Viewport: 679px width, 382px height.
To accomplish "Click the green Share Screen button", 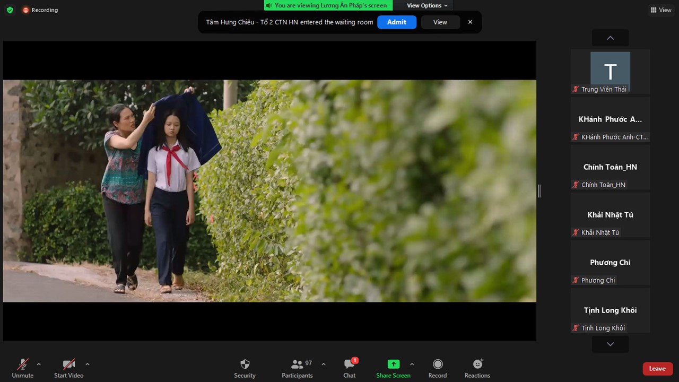I will [393, 368].
